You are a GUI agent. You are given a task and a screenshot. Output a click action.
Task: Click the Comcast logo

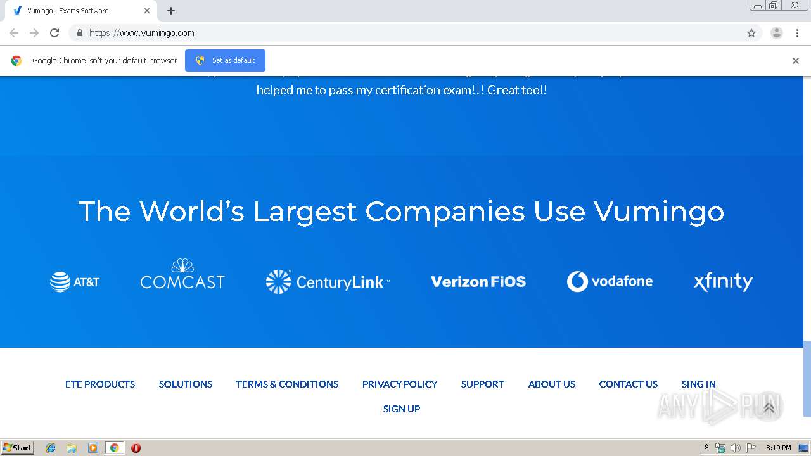point(182,274)
